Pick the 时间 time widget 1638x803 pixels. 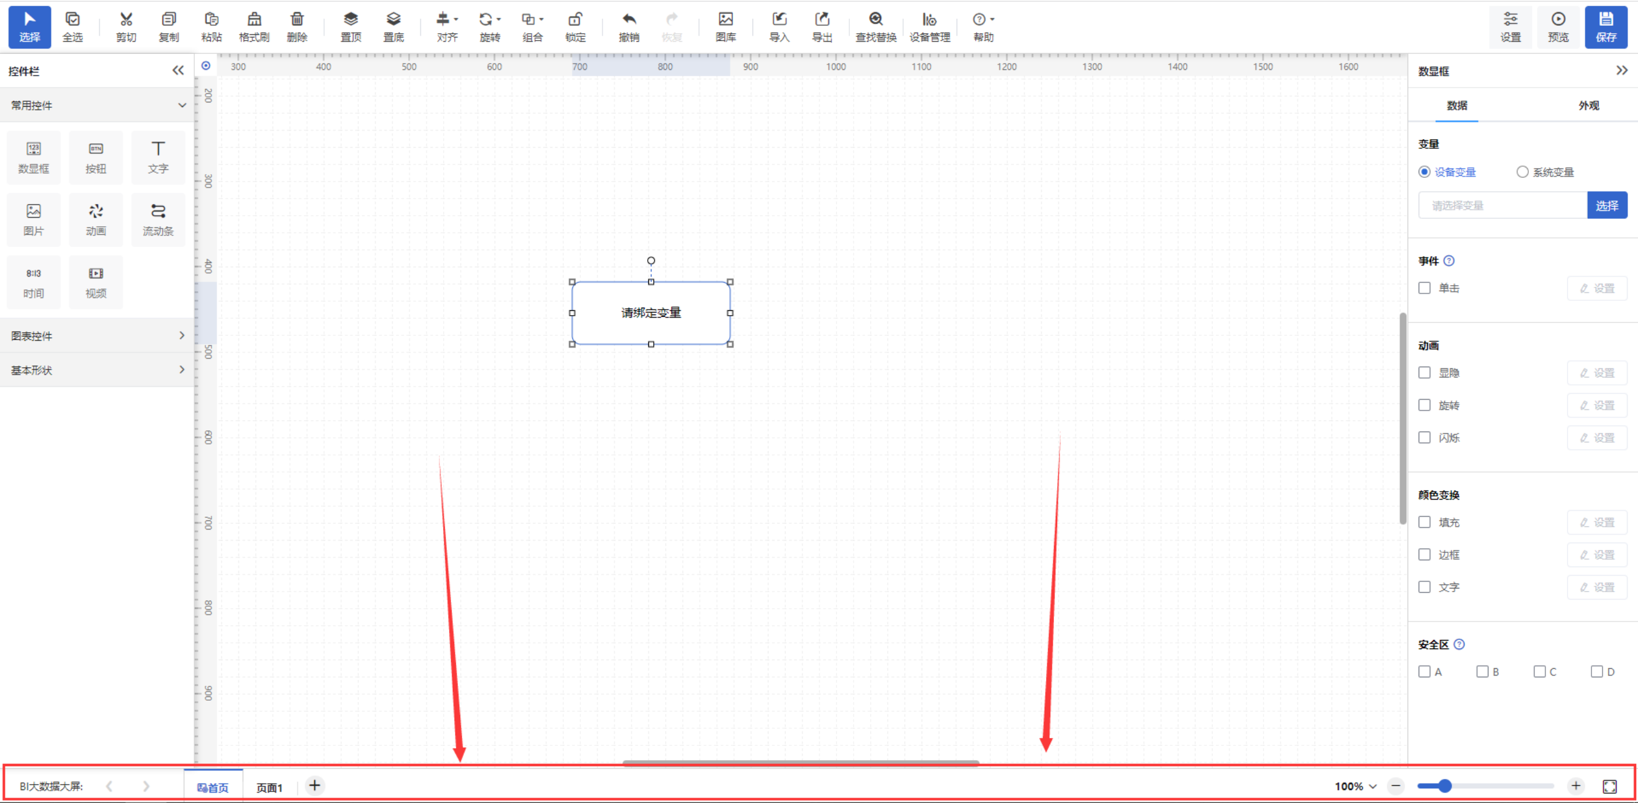pos(34,282)
